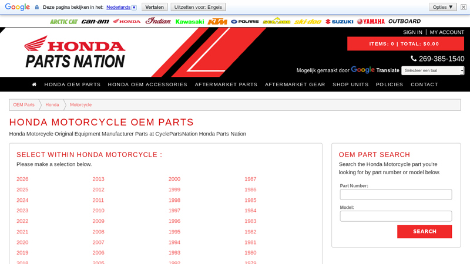The image size is (470, 264).
Task: Select year 2025
Action: tap(22, 189)
